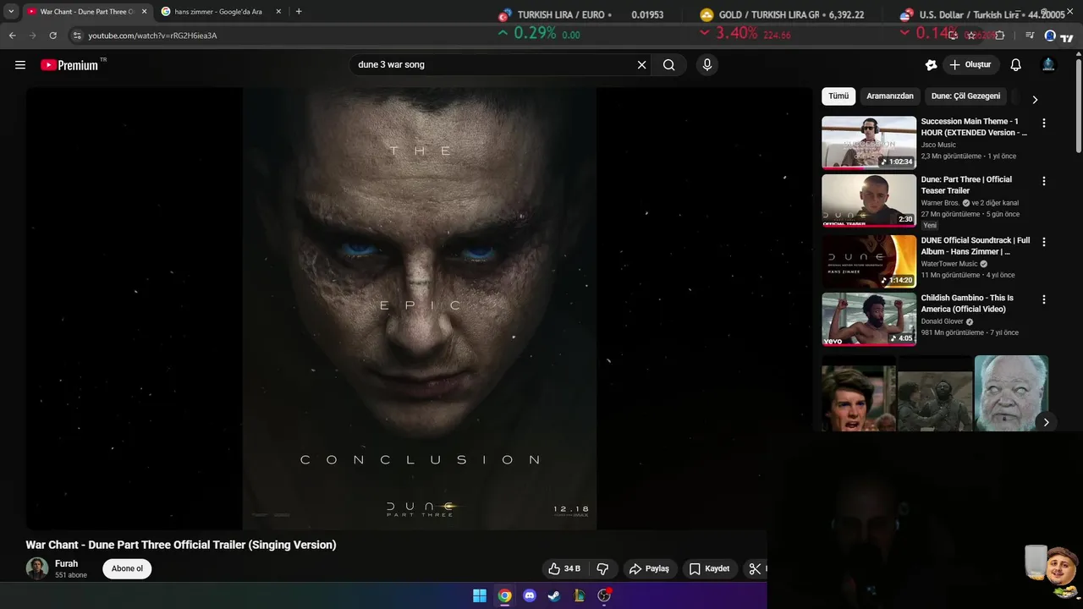Click the magnifier search button

coord(669,65)
